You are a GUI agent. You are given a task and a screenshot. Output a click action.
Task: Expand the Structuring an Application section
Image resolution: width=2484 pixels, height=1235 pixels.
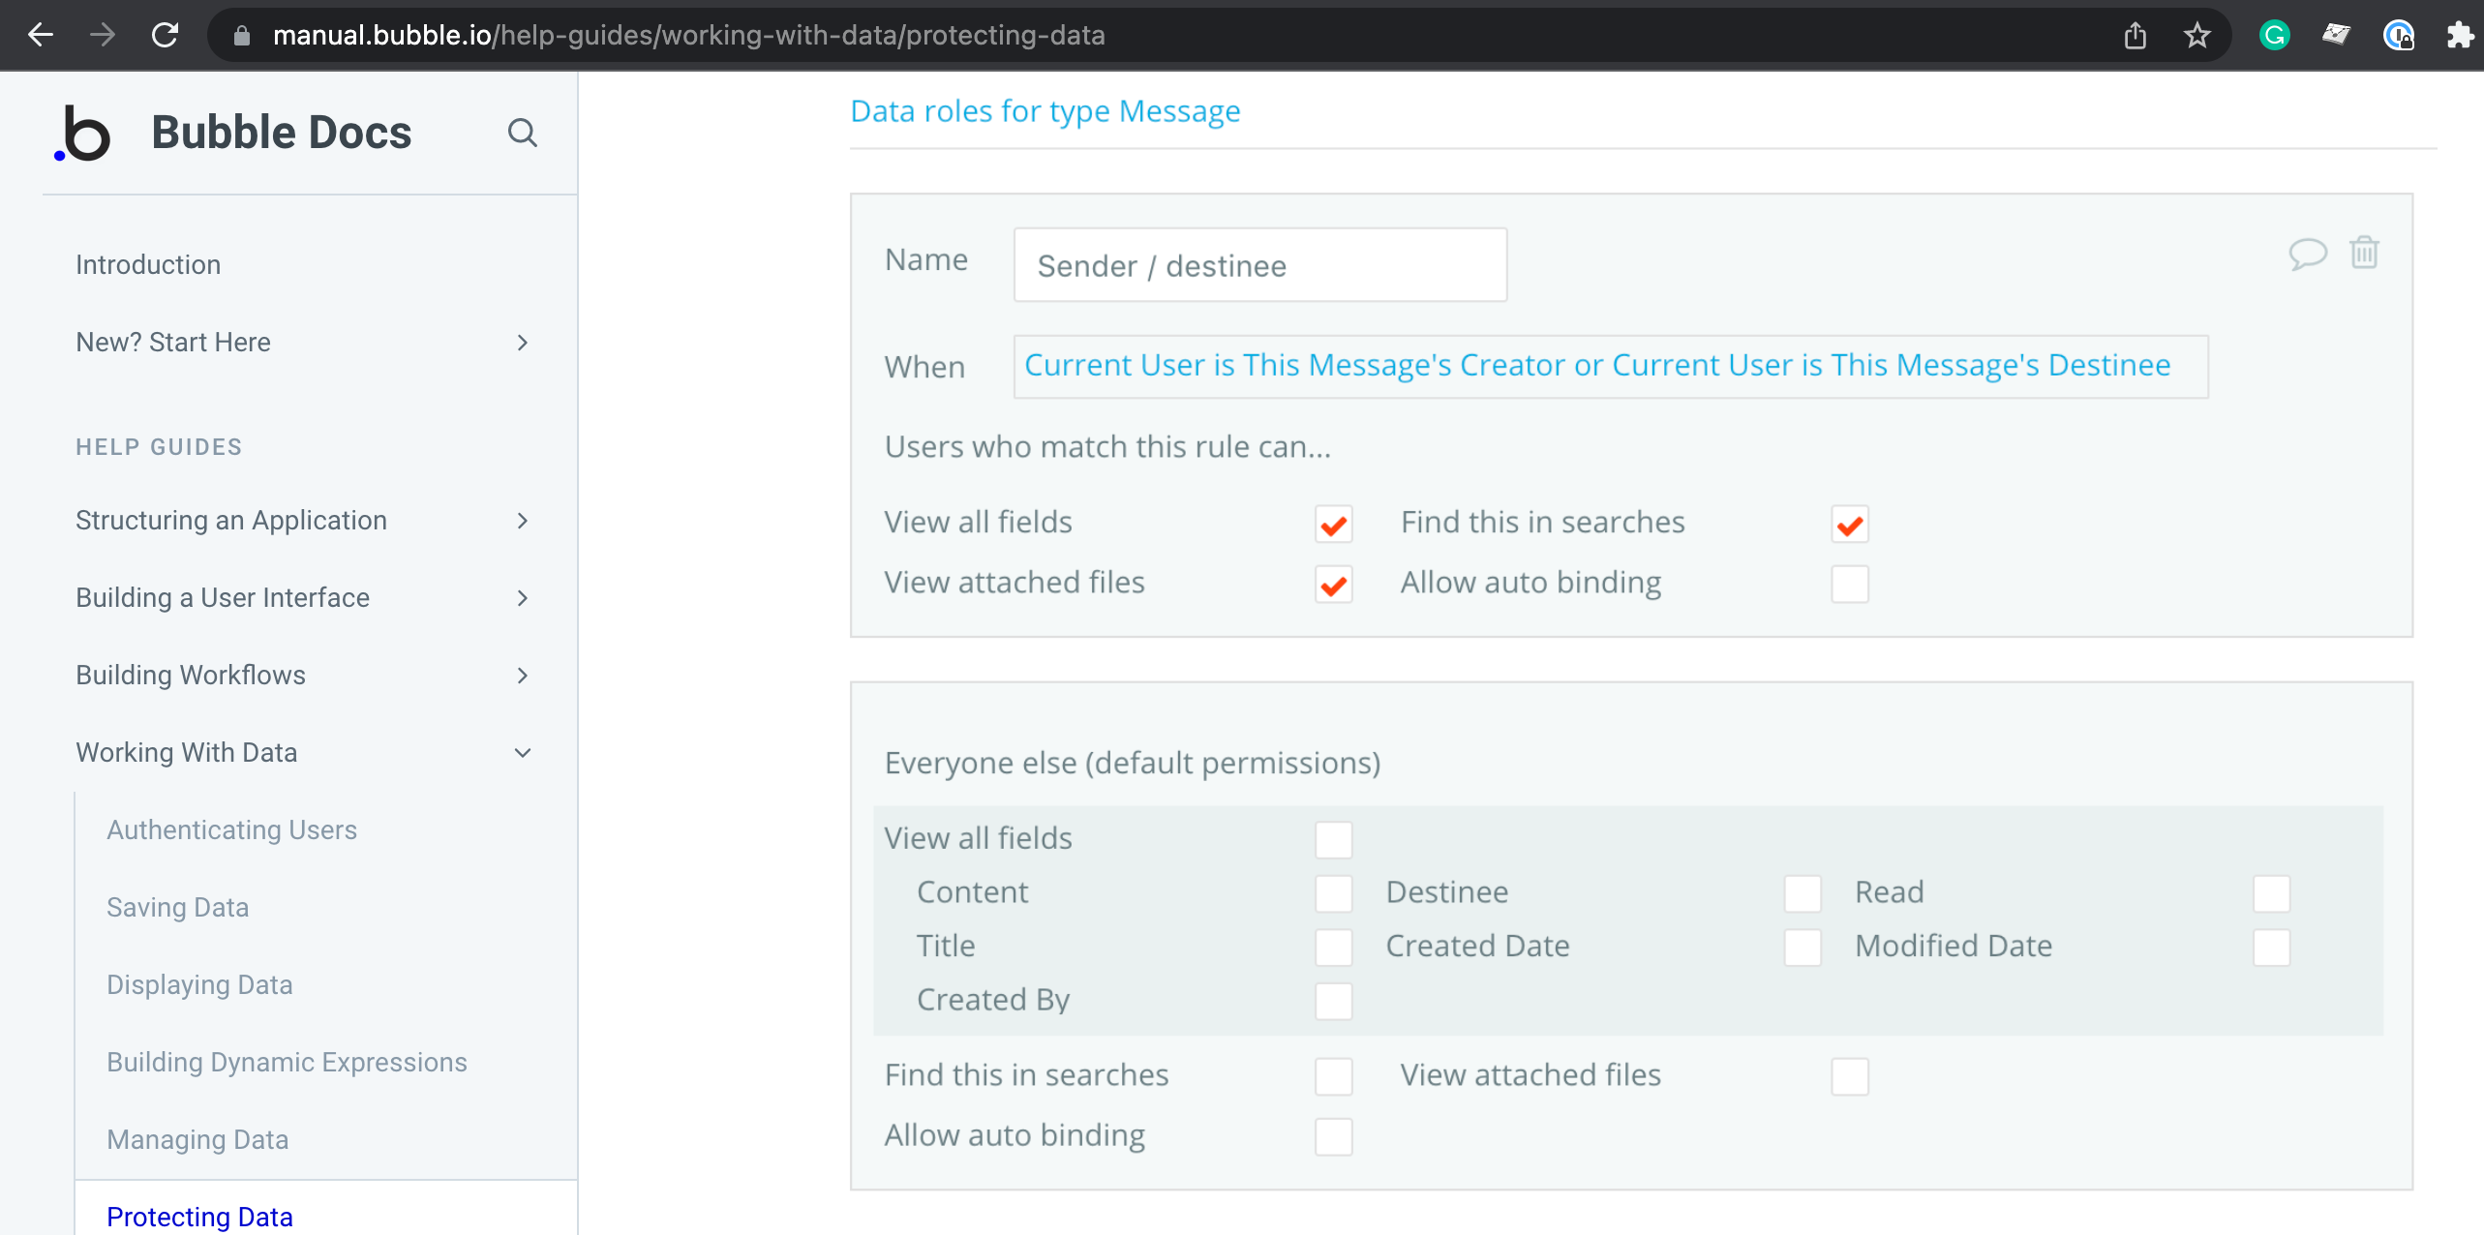click(x=523, y=521)
